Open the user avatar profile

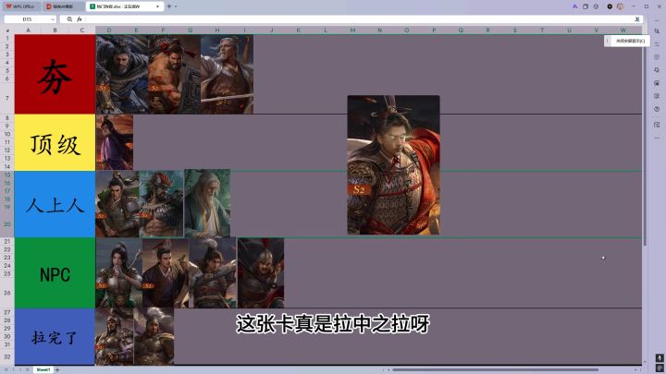(x=620, y=6)
